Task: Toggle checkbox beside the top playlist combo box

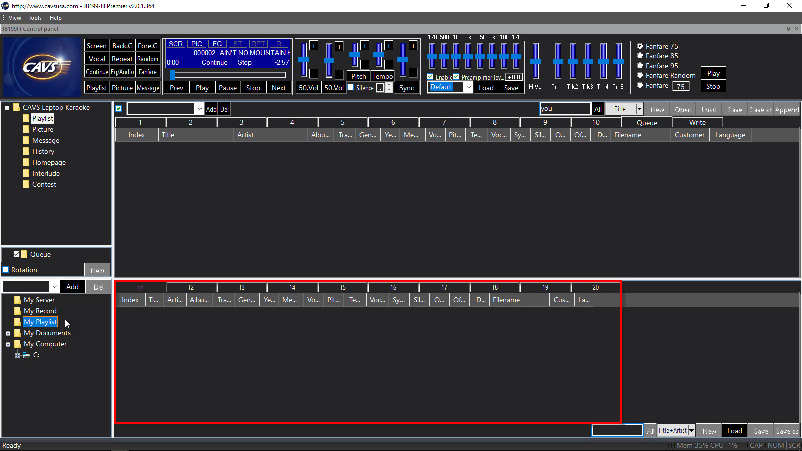Action: (119, 108)
